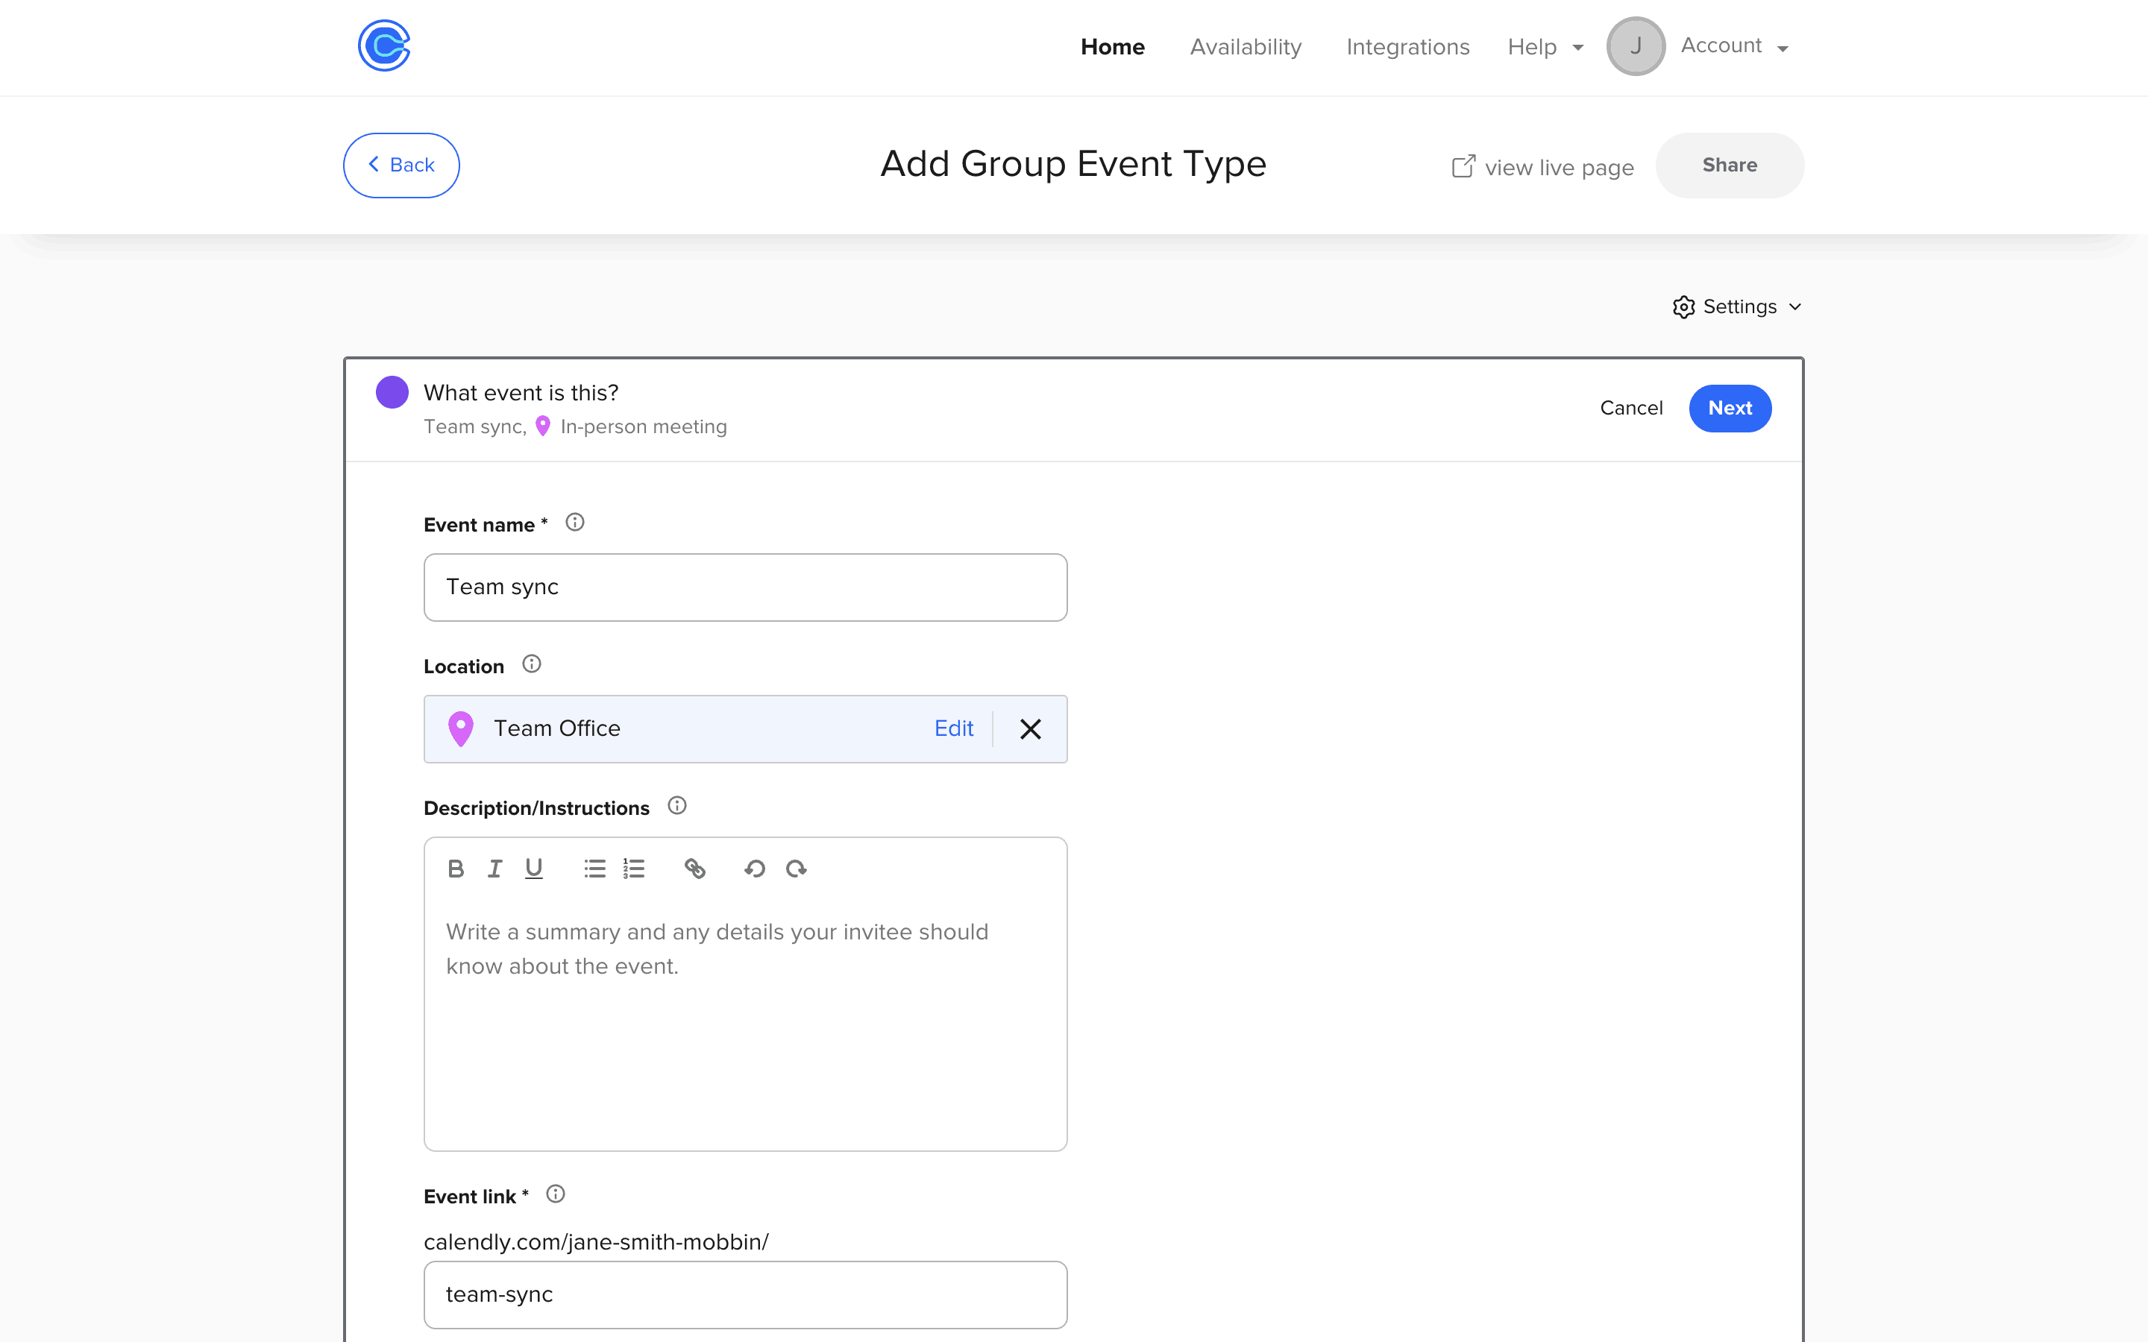Viewport: 2148px width, 1342px height.
Task: Redo the last description edit
Action: coord(797,869)
